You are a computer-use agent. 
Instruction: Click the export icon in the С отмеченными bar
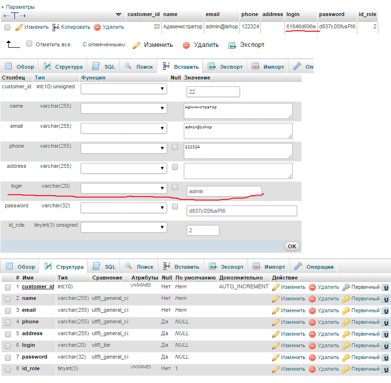pyautogui.click(x=232, y=45)
